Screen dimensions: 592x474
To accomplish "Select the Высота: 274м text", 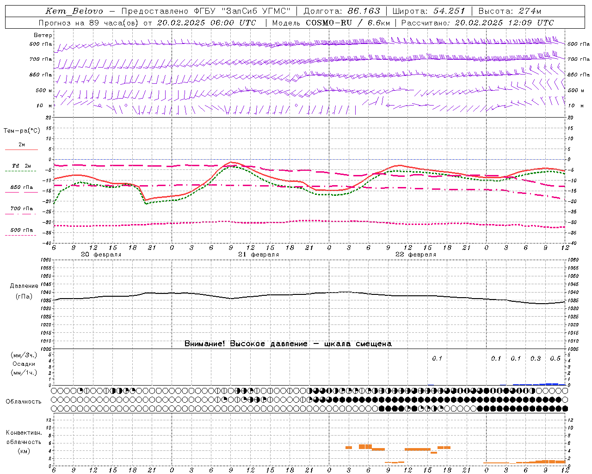I will pos(510,11).
